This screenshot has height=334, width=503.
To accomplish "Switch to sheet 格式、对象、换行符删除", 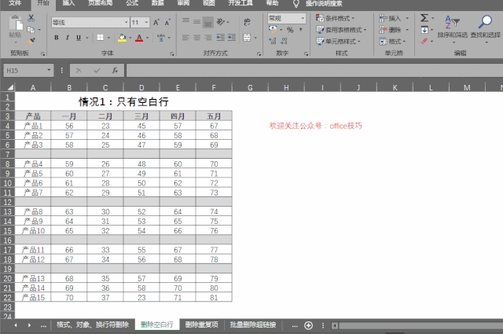I will click(93, 325).
